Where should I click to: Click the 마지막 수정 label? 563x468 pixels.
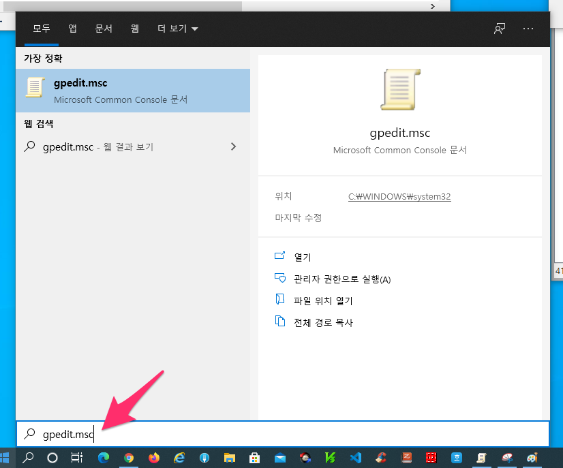coord(299,217)
